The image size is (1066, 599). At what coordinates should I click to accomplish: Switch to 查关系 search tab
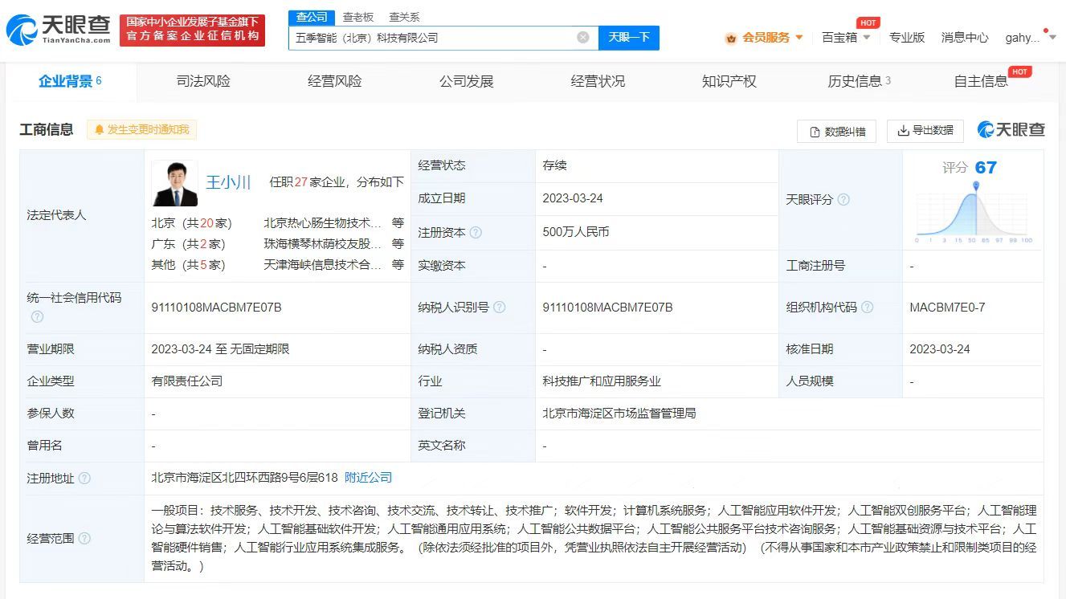(x=404, y=17)
